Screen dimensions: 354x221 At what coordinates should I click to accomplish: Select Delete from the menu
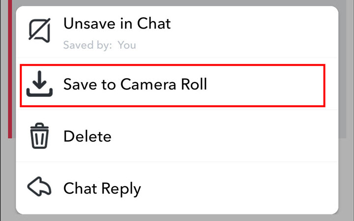click(x=88, y=136)
